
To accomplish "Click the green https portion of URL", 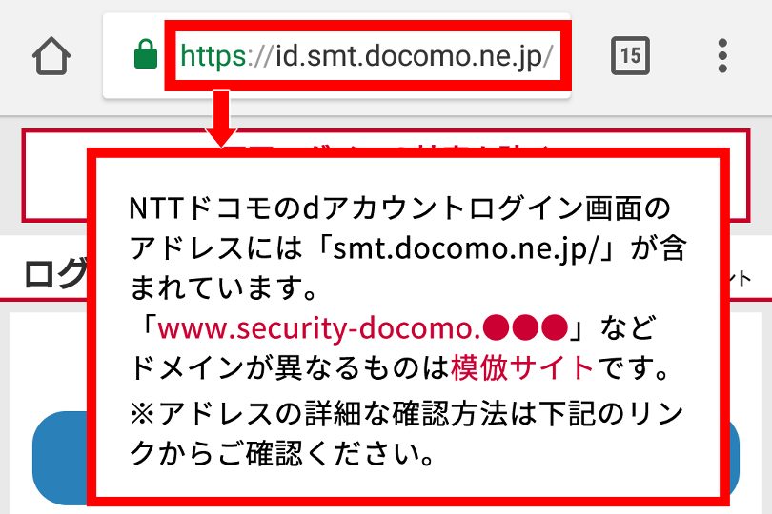I will point(213,55).
